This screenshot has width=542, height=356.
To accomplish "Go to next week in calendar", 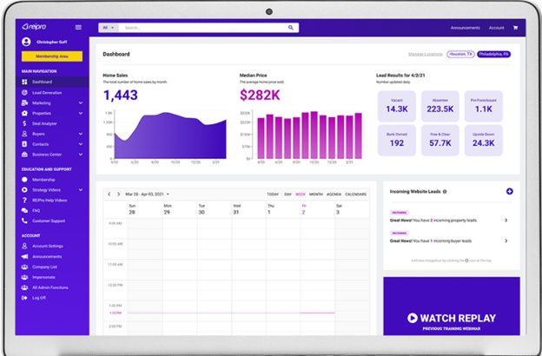I will click(118, 194).
